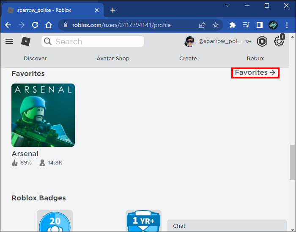The height and width of the screenshot is (232, 296).
Task: Go back to the previous page
Action: tap(8, 25)
